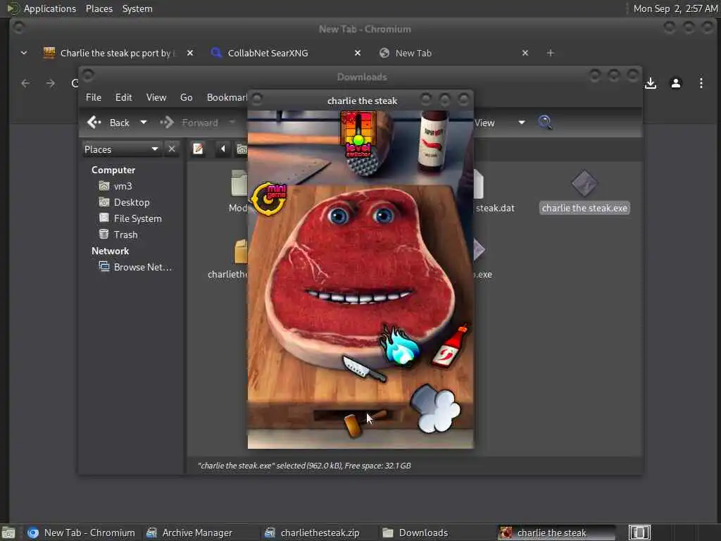Select the steak.dat file label
This screenshot has height=541, width=721.
[x=495, y=208]
